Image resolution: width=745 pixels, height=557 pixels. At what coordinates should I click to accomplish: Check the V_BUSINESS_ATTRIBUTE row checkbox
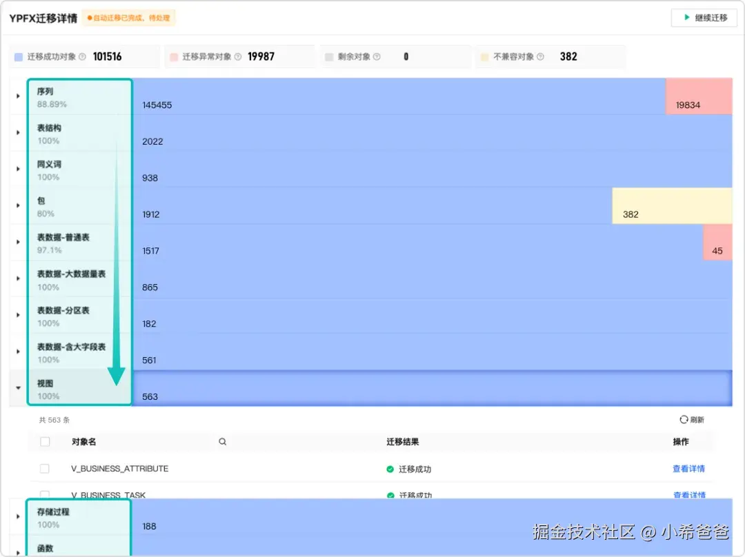coord(45,469)
